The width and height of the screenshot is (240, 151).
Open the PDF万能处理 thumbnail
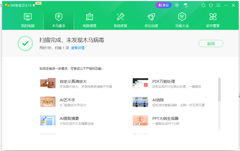pyautogui.click(x=140, y=83)
